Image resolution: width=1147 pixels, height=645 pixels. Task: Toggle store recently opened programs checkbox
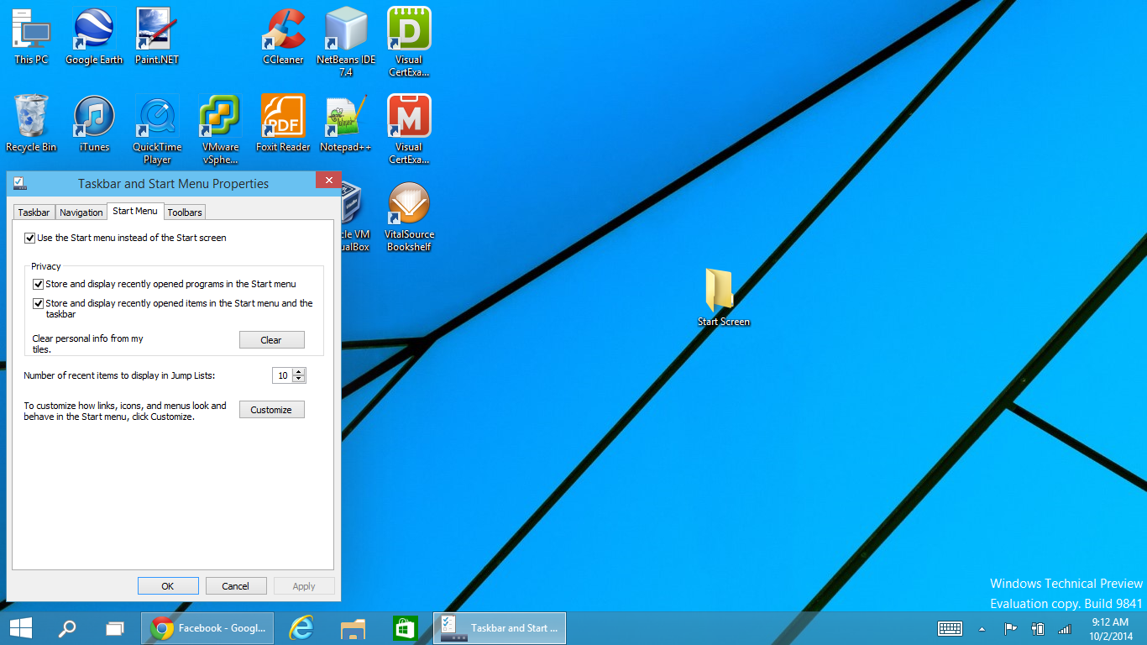pos(39,285)
